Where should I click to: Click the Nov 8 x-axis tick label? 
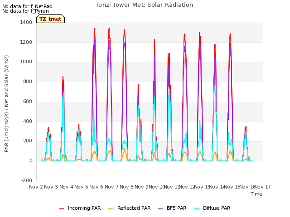(127, 187)
